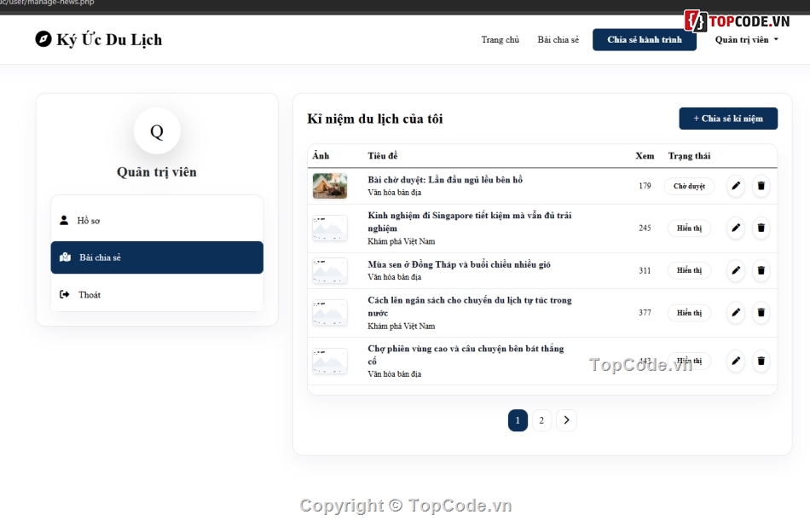810x532 pixels.
Task: Edit the Singapore tiết kiệm post
Action: [x=736, y=228]
